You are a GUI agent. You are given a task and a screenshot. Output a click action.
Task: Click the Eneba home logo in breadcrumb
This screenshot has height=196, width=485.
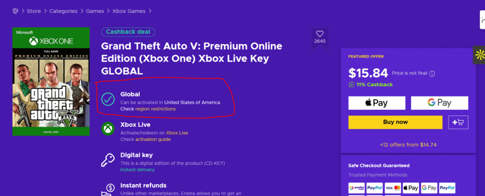(16, 11)
